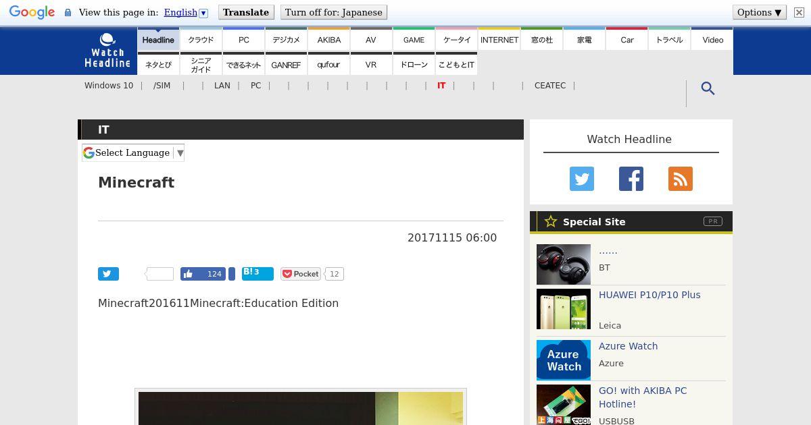Select the 窓の杜 tab
The width and height of the screenshot is (811, 425).
click(542, 40)
